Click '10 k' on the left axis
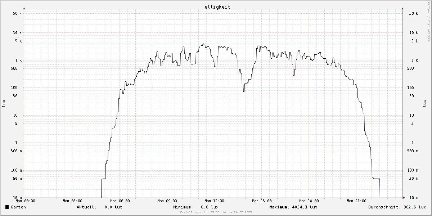The height and width of the screenshot is (216, 432). pos(17,33)
